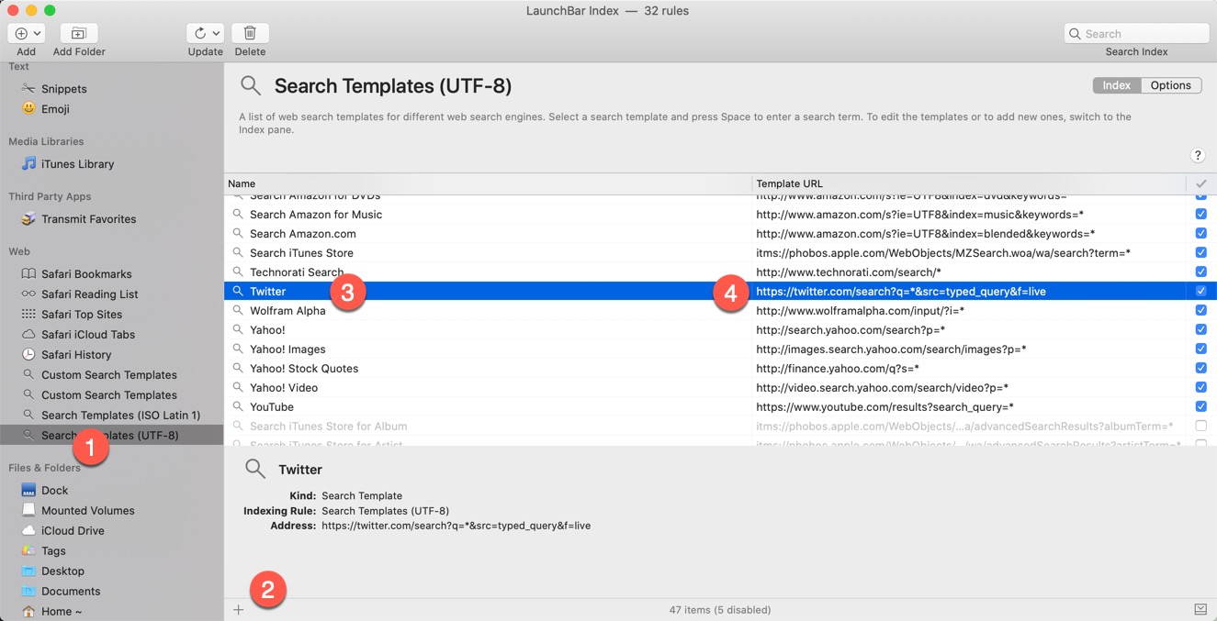Click the Twitter address in details pane

[x=456, y=526]
